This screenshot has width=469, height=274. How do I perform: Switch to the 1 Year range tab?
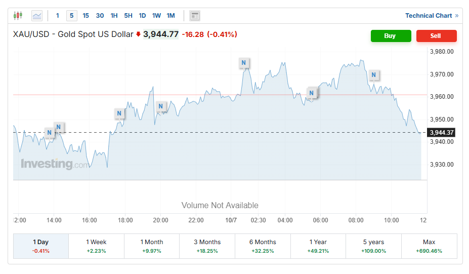click(318, 246)
